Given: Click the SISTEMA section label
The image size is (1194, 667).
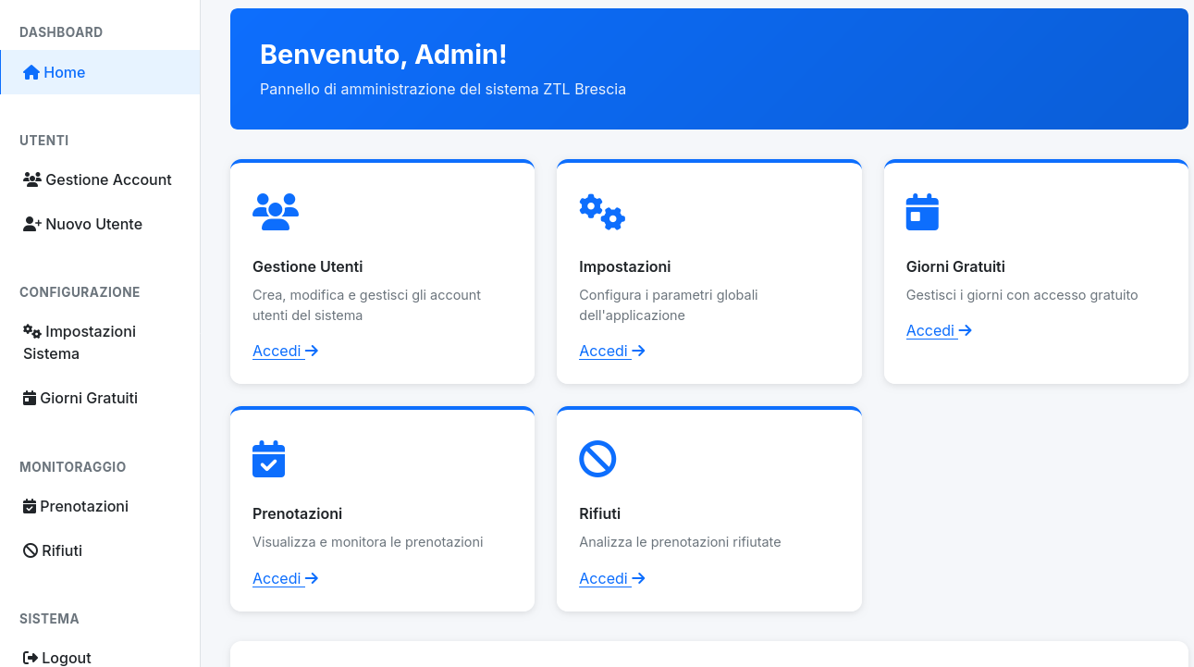Looking at the screenshot, I should click(x=49, y=619).
